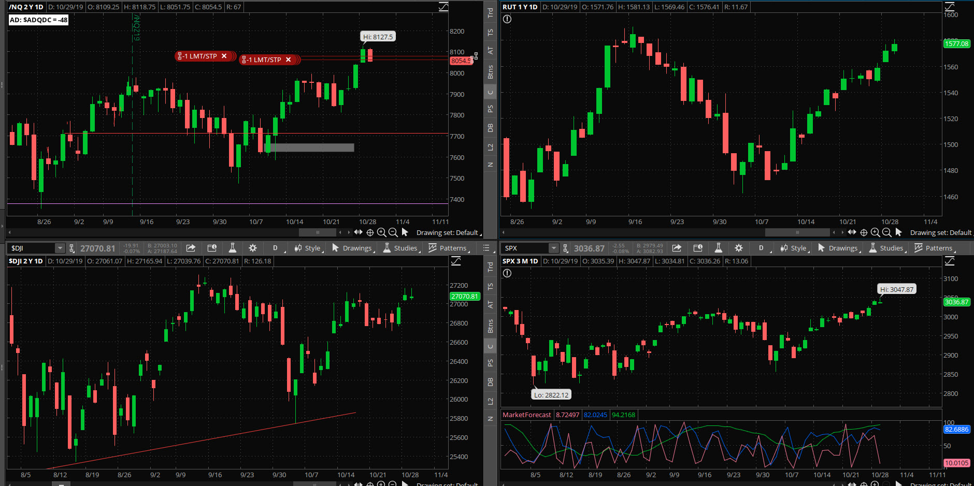Click the share icon in the $DJI toolbar
The height and width of the screenshot is (486, 974).
click(x=191, y=248)
